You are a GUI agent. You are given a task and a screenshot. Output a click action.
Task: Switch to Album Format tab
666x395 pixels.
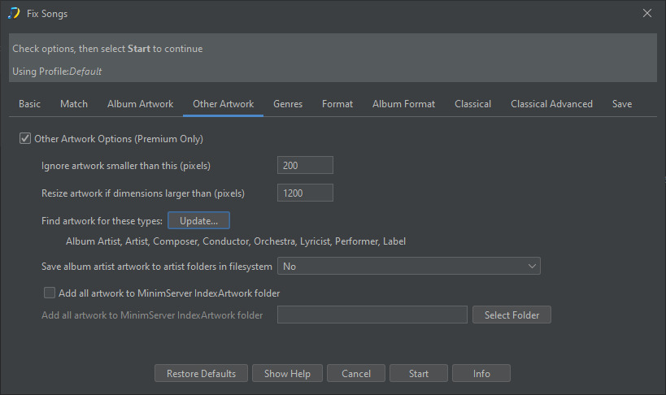pyautogui.click(x=403, y=104)
